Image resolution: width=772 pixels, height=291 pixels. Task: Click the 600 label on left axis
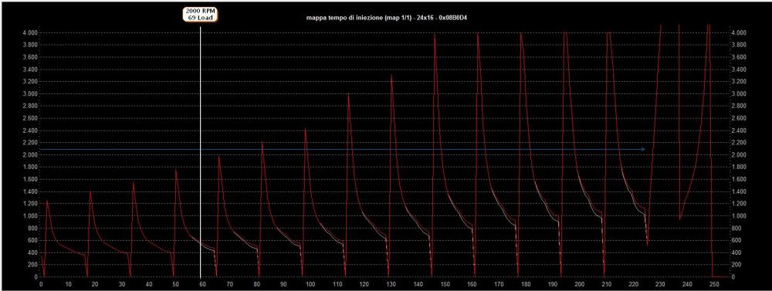pyautogui.click(x=32, y=240)
